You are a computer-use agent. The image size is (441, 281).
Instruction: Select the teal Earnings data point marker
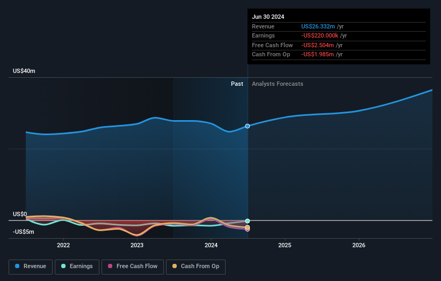tap(248, 221)
